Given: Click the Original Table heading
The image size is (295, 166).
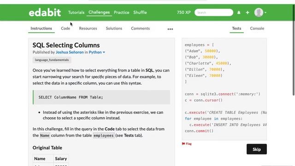Looking at the screenshot, I should tap(47, 148).
